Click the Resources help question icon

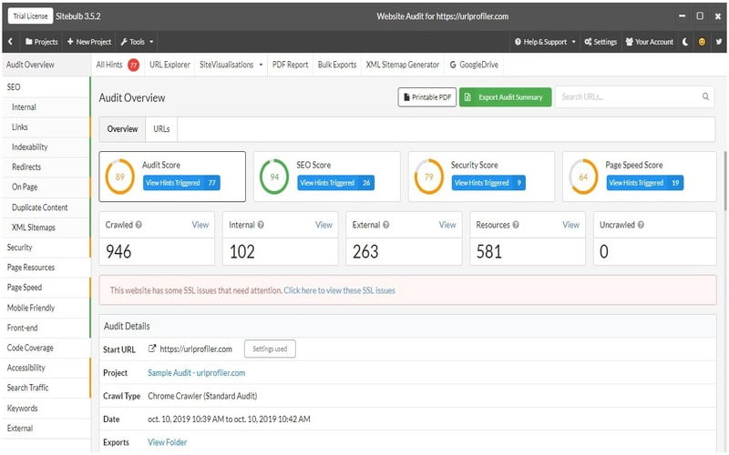coord(516,225)
